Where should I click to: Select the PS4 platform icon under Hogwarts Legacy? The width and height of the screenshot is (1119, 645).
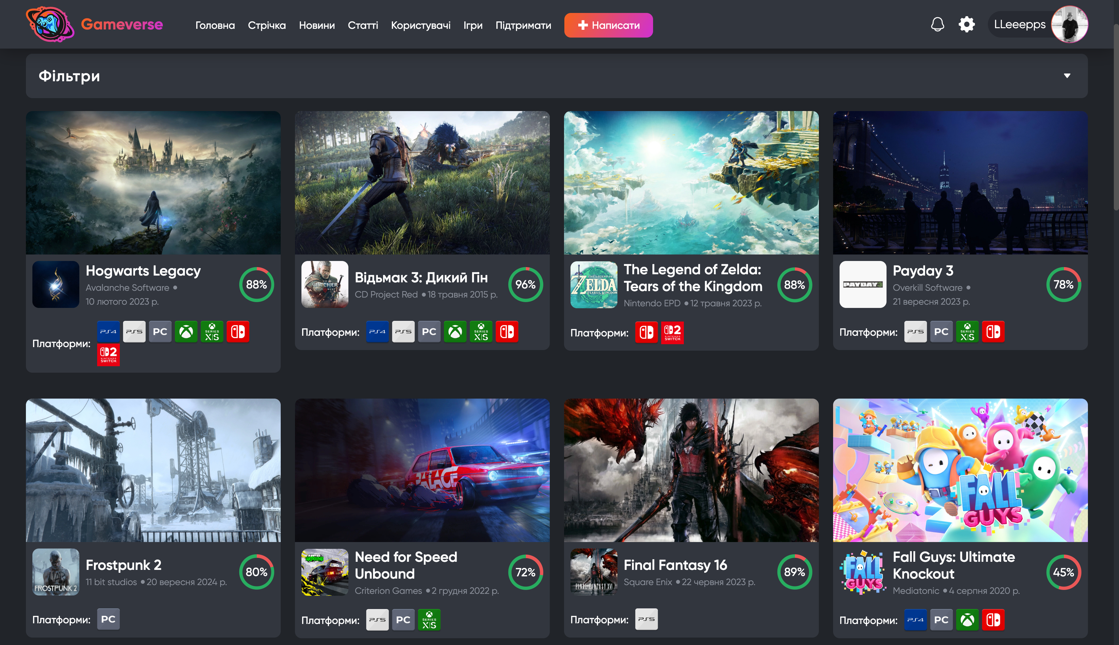(x=108, y=331)
